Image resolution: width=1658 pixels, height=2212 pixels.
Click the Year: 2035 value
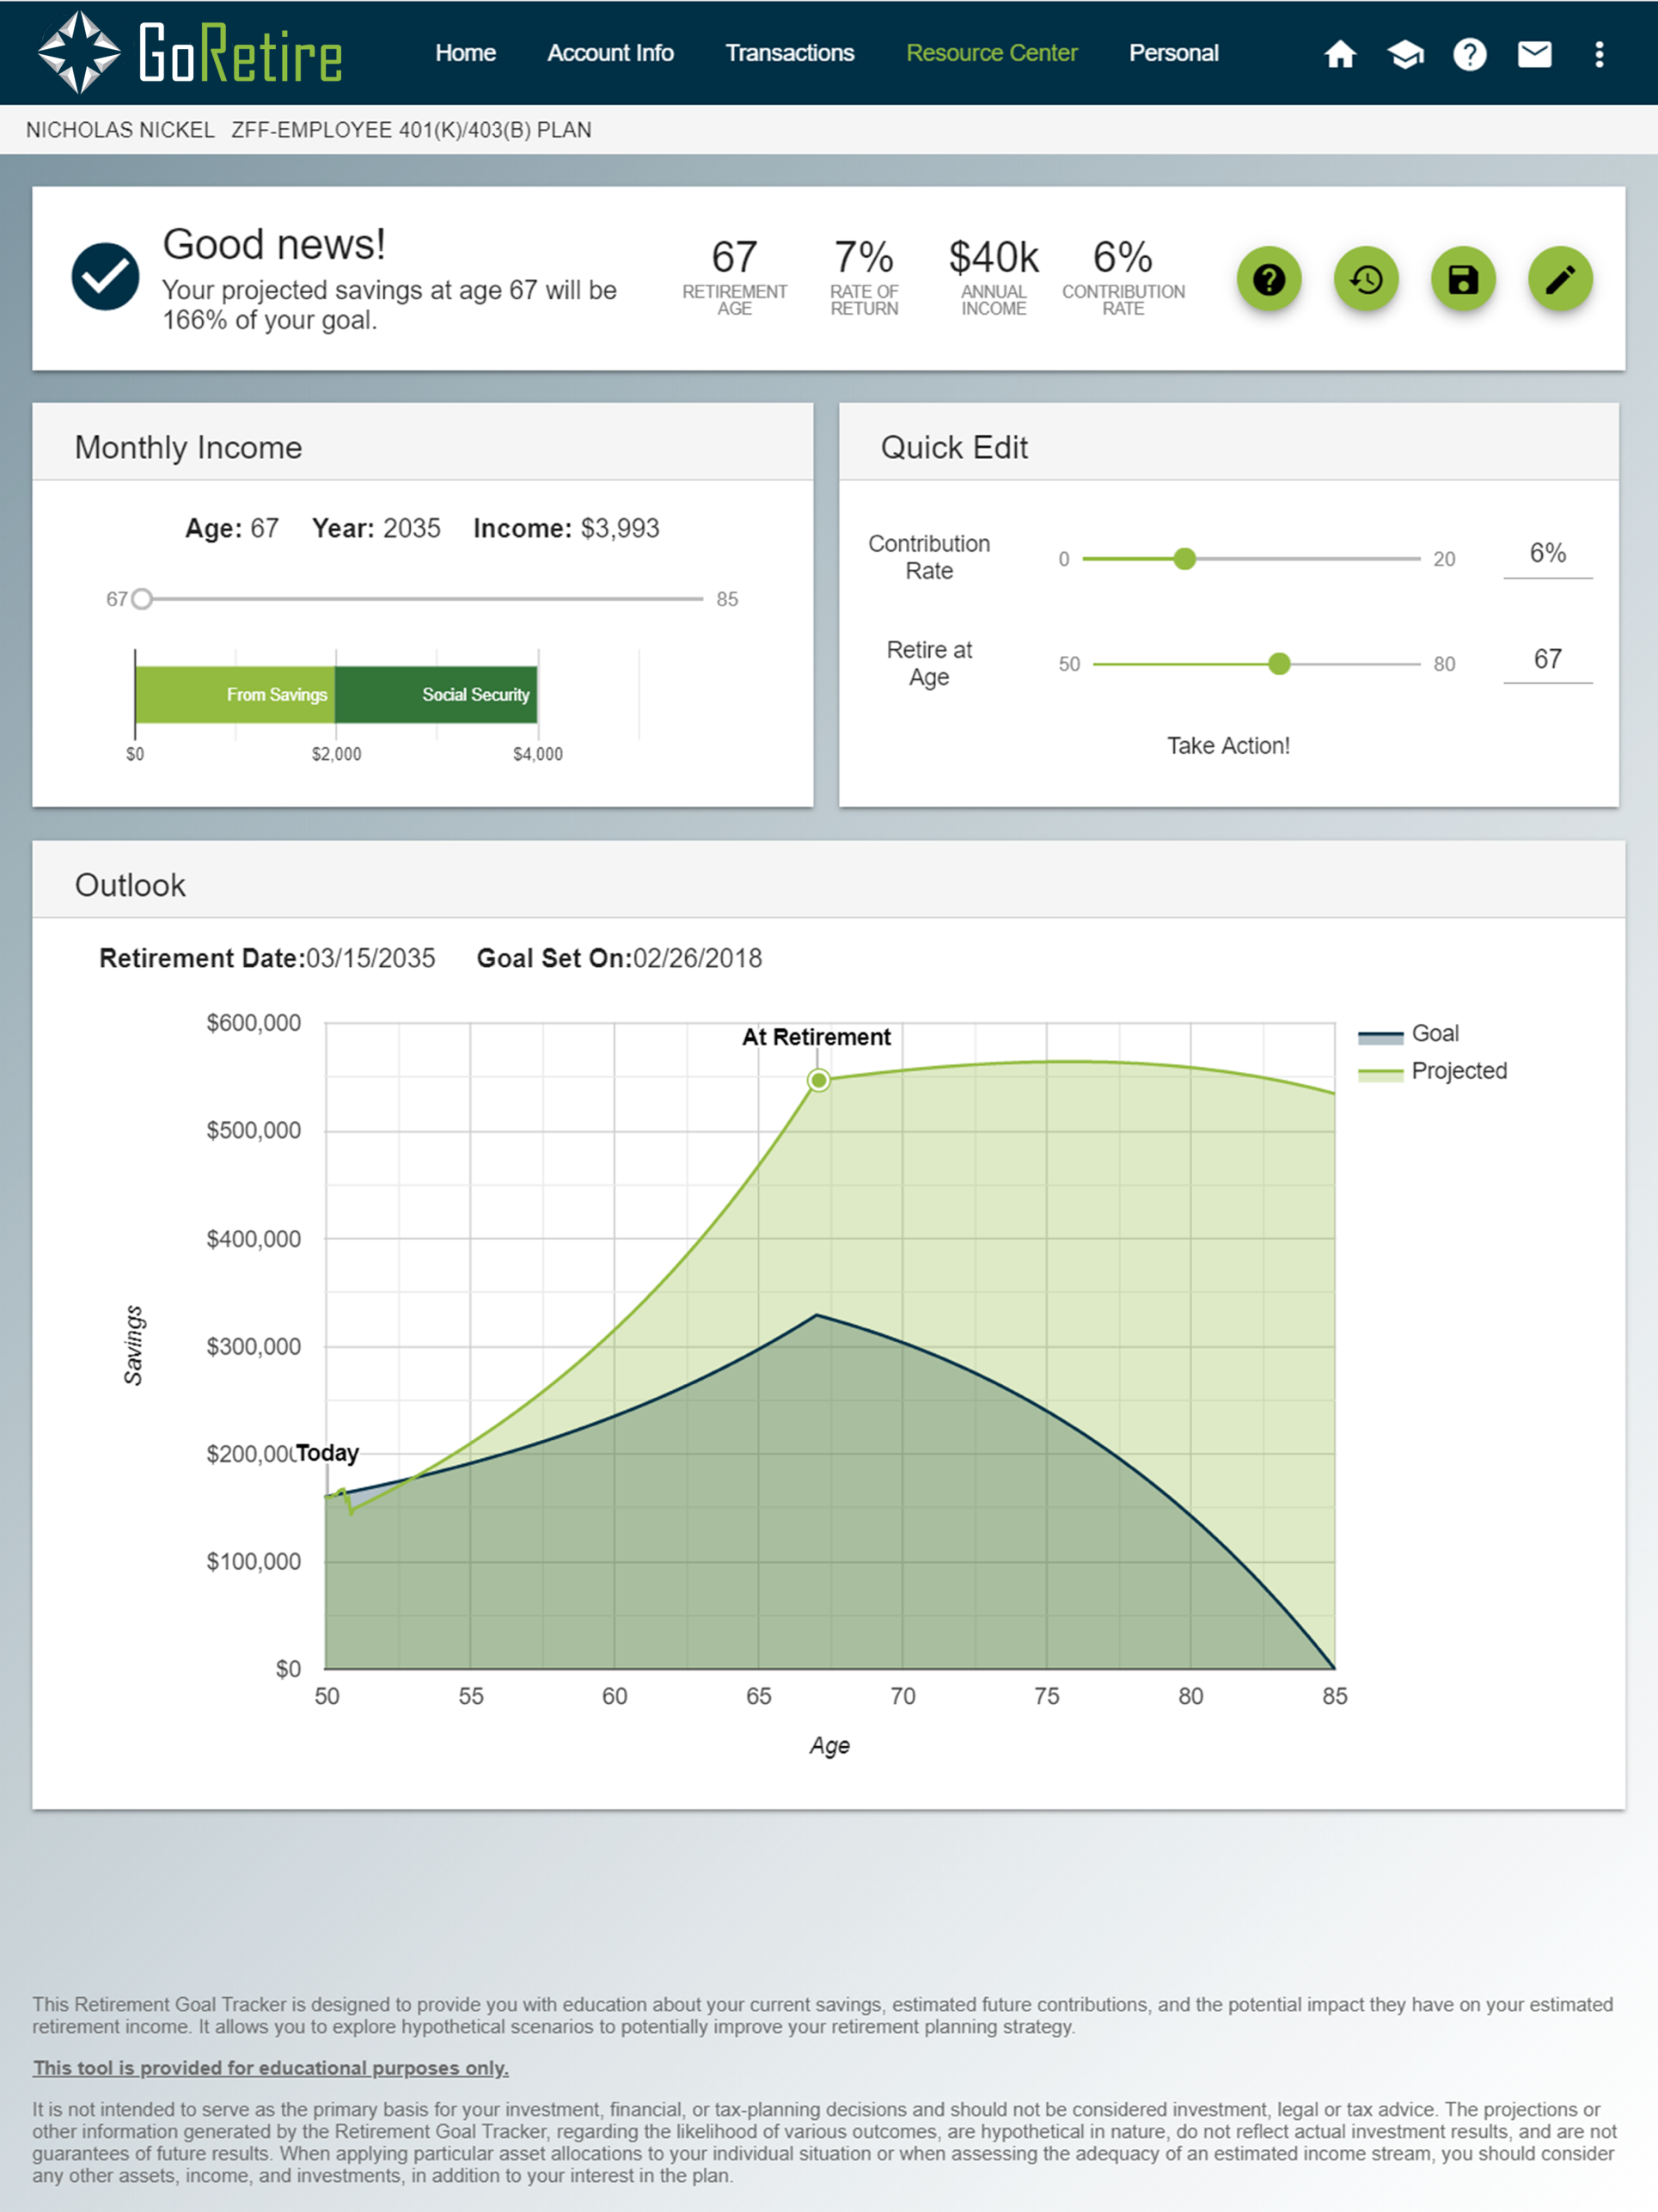point(376,528)
